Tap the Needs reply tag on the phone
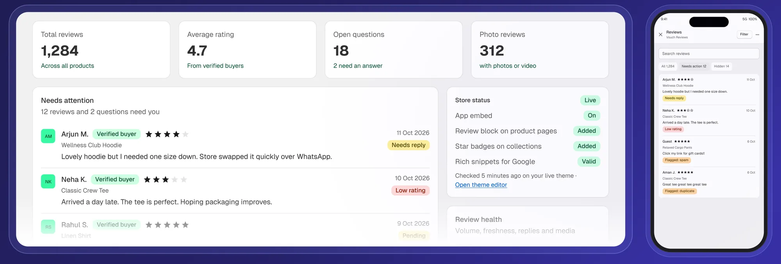Screen dimensions: 781x264 [x=674, y=98]
